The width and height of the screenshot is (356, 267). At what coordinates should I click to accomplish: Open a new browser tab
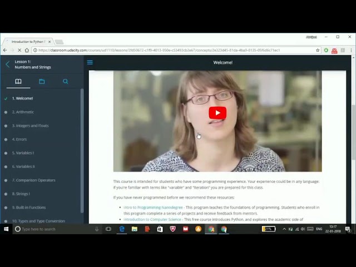coord(59,42)
